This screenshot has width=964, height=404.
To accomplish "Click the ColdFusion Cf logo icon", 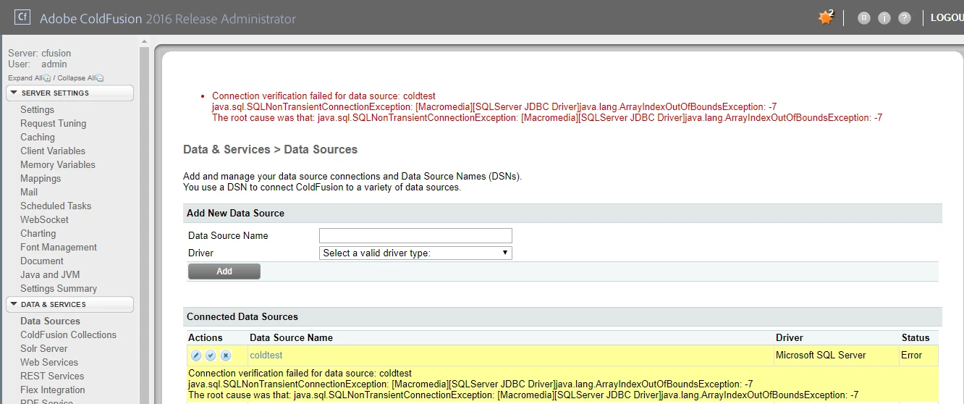I will point(22,17).
